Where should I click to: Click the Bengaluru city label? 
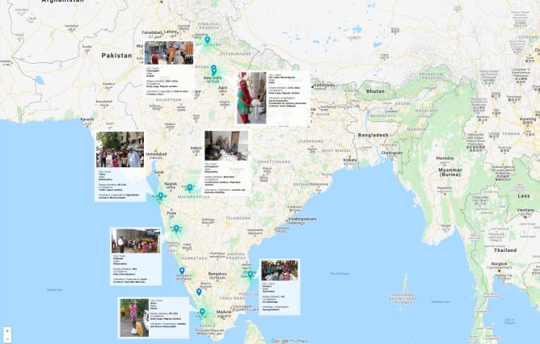pyautogui.click(x=217, y=275)
